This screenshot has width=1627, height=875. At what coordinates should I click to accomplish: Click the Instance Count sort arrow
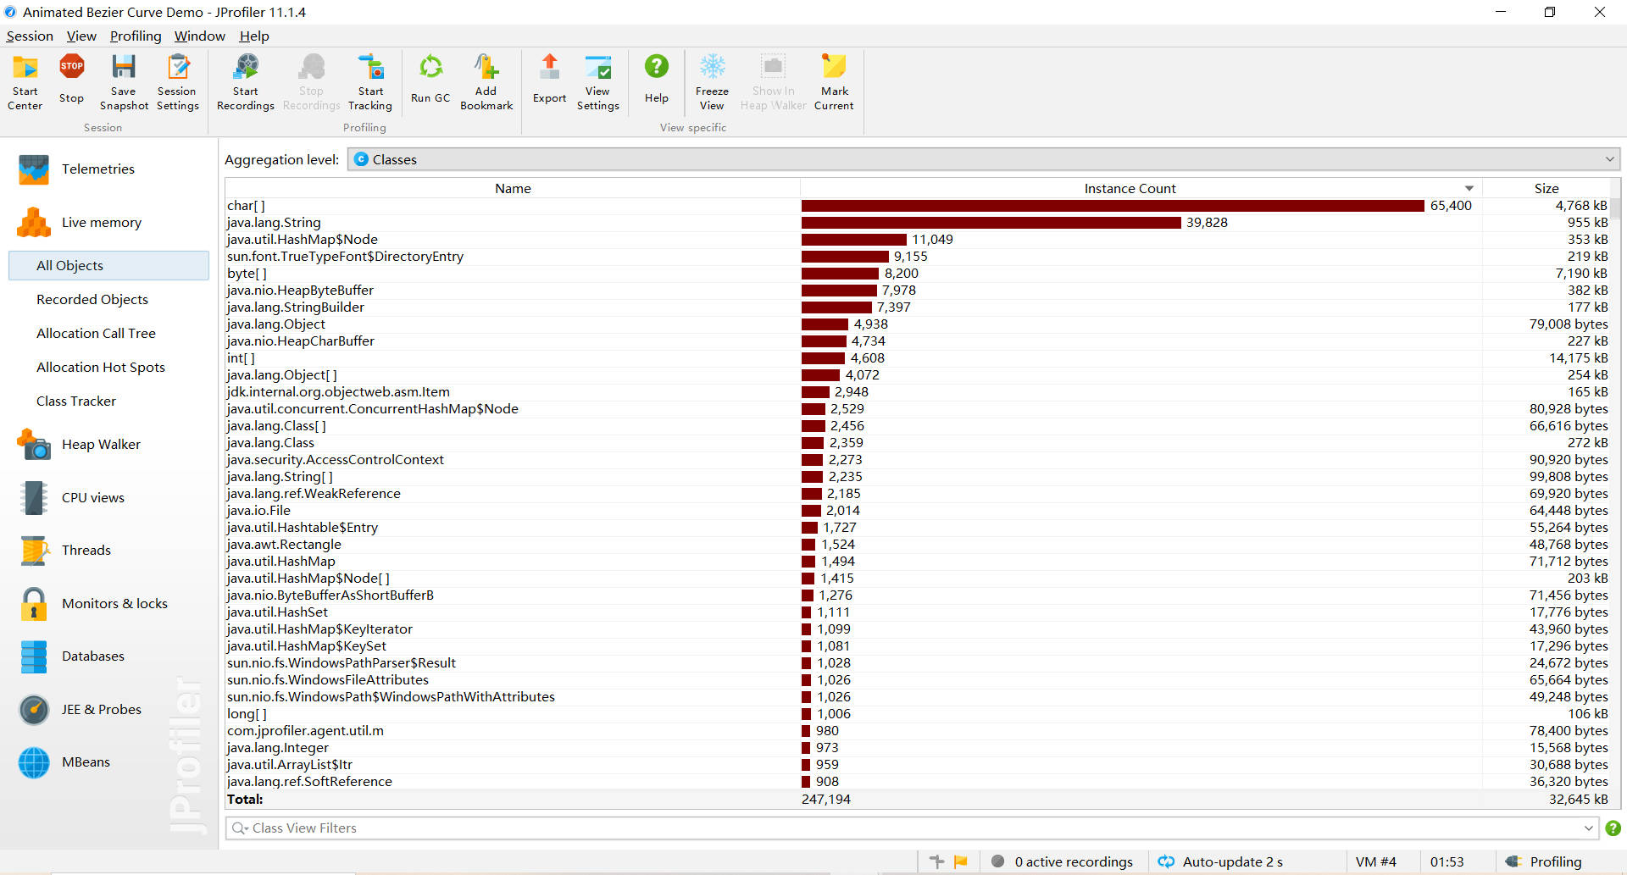coord(1469,189)
